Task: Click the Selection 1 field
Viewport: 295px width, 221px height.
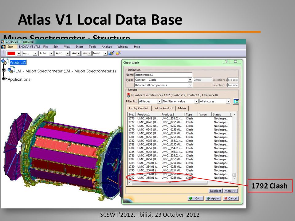Action: coord(233,80)
